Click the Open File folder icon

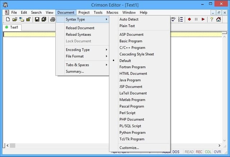click(x=15, y=19)
